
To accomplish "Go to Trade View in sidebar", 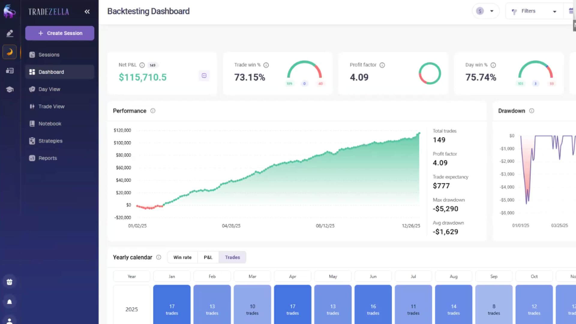I will [x=51, y=106].
